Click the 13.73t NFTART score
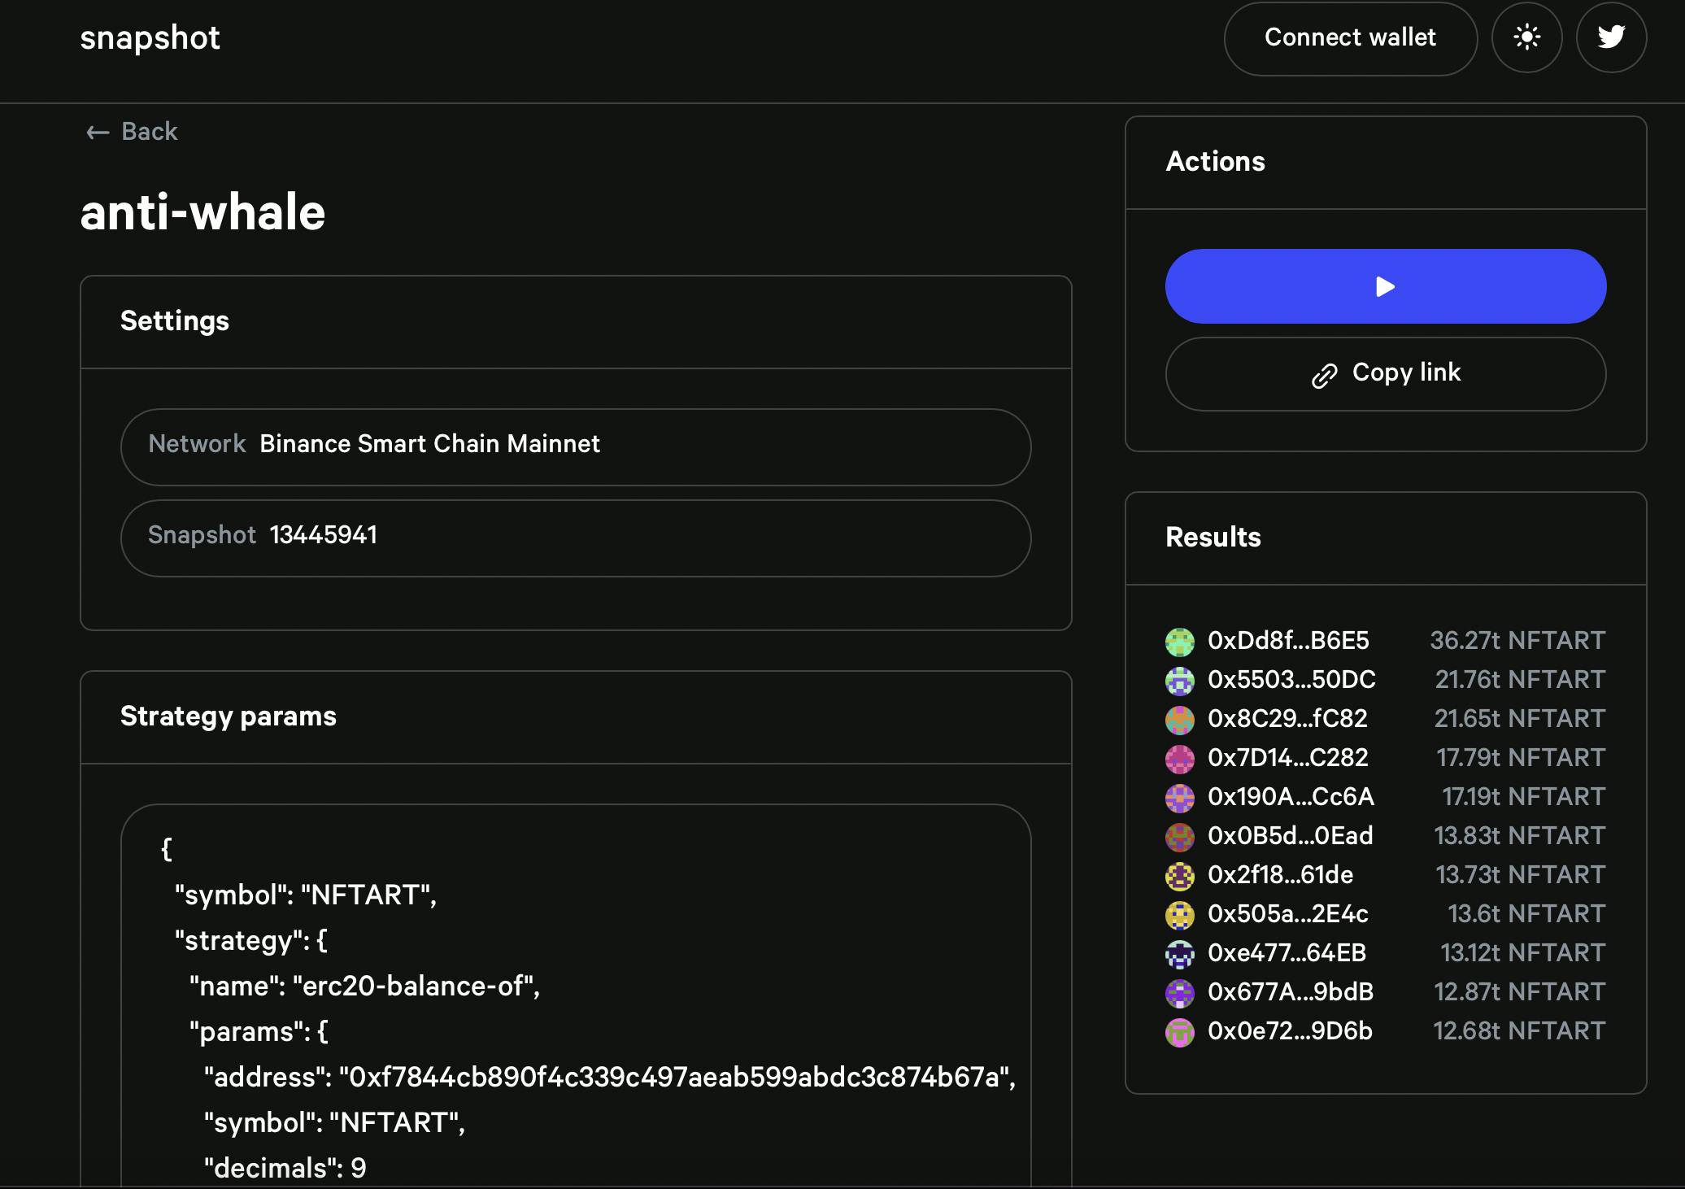 [x=1521, y=875]
